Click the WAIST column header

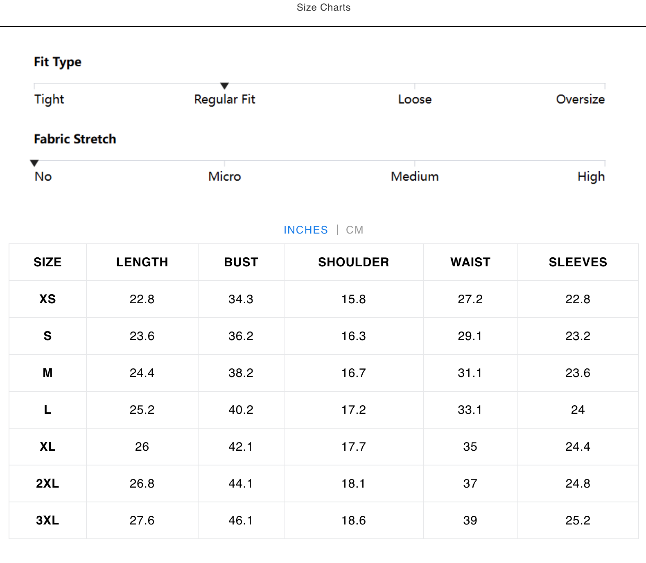click(470, 262)
